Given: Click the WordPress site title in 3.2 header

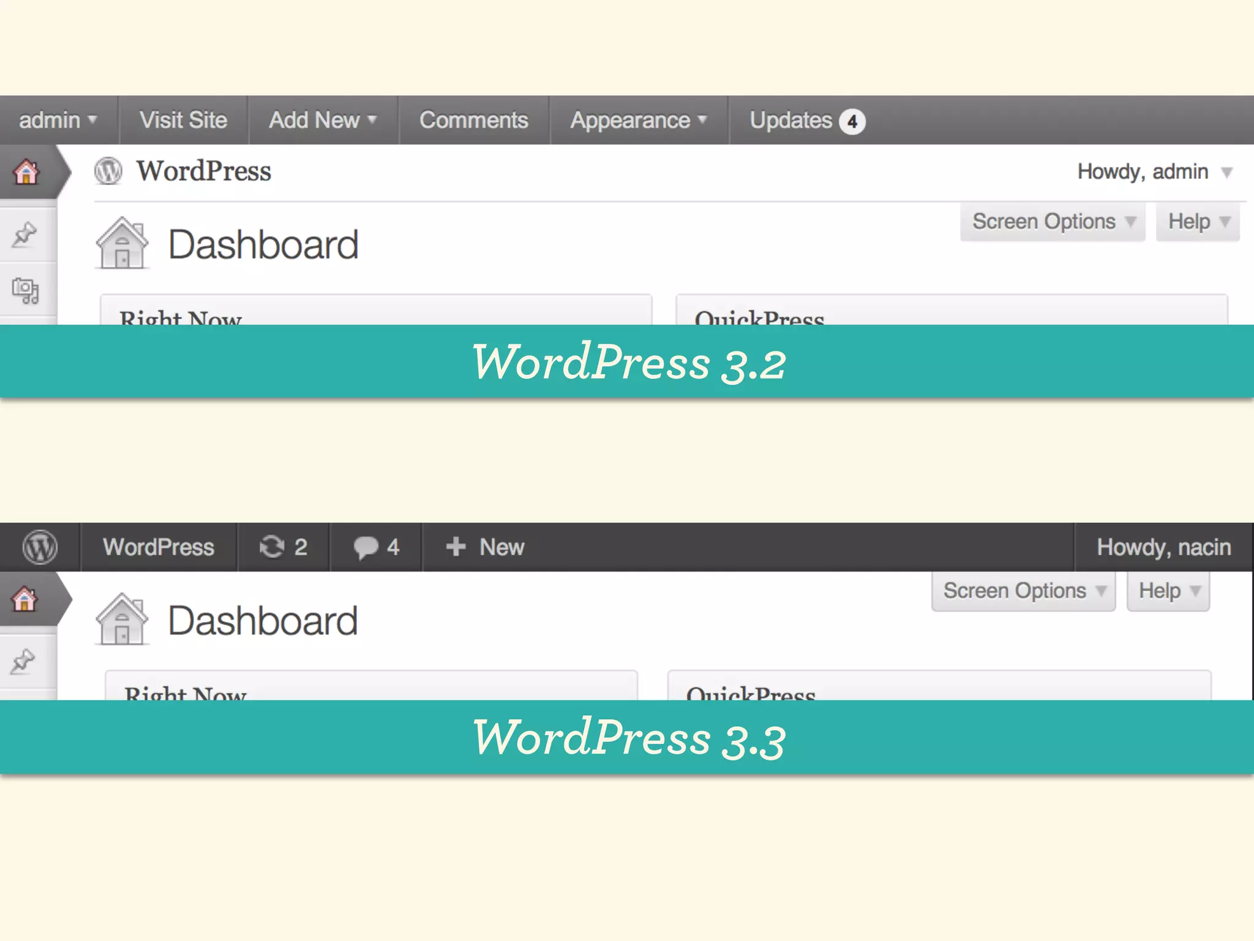Looking at the screenshot, I should [203, 171].
